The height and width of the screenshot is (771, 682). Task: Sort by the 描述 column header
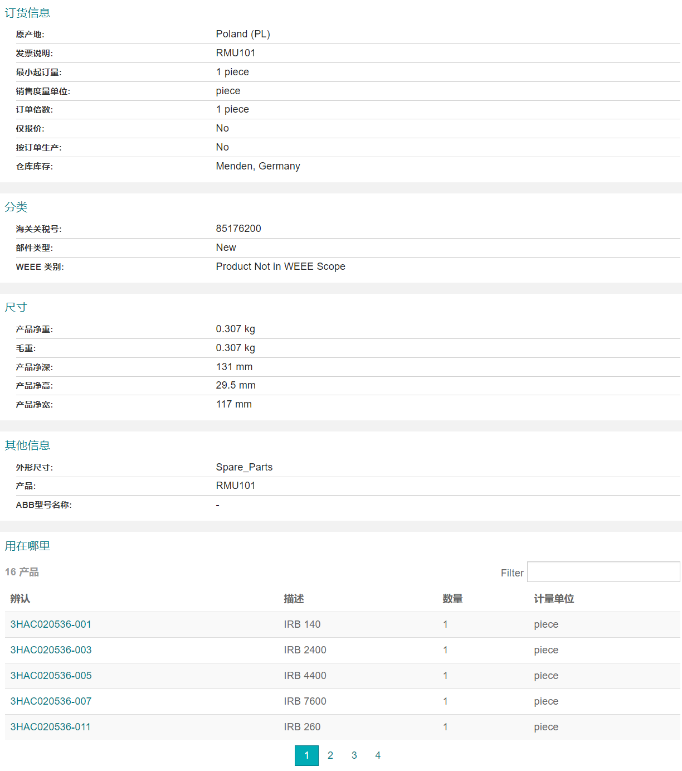294,599
